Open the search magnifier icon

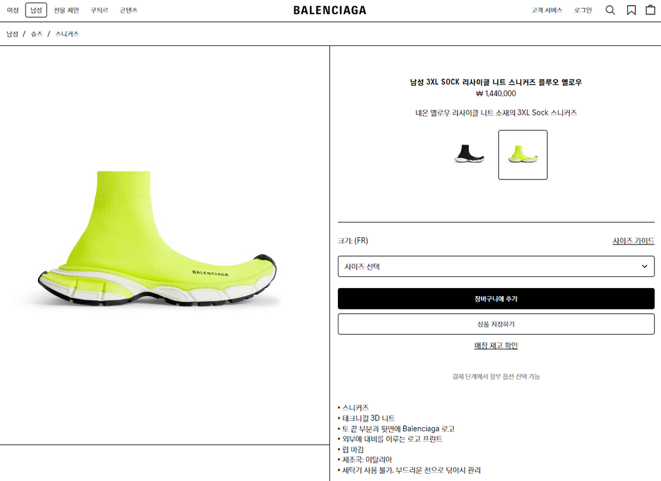[x=610, y=10]
